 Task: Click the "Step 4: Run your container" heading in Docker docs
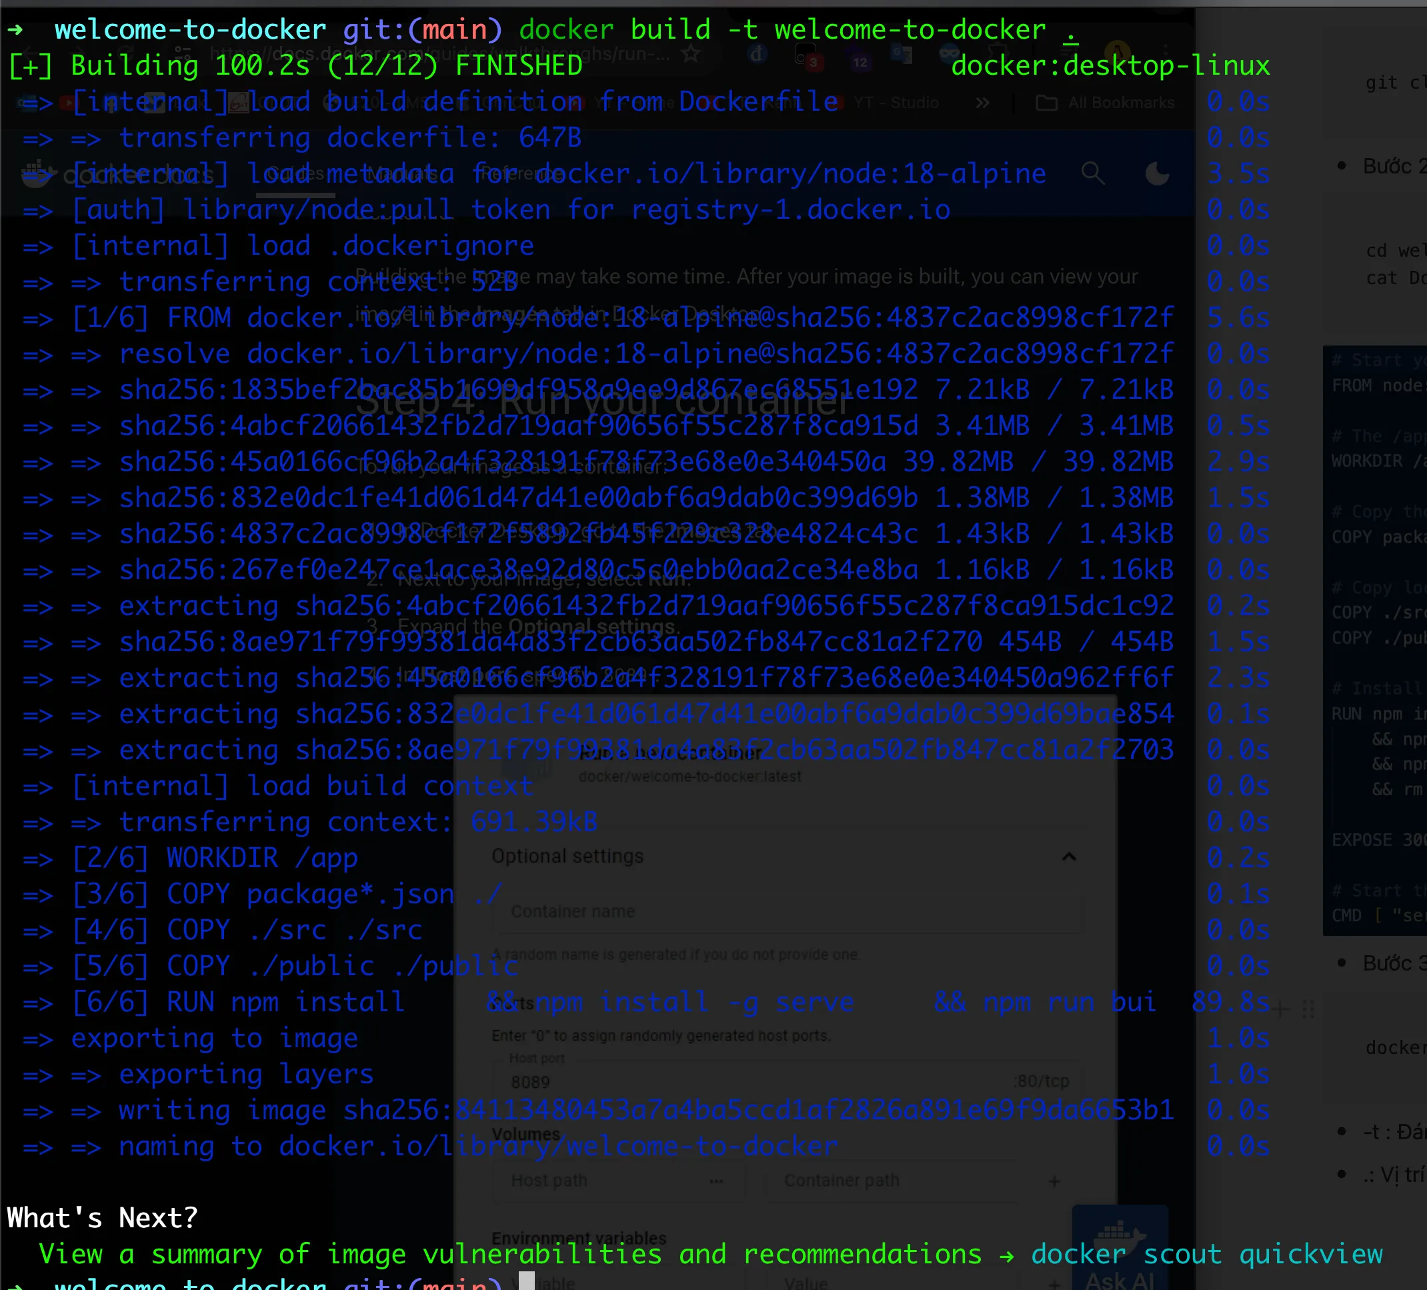point(603,402)
